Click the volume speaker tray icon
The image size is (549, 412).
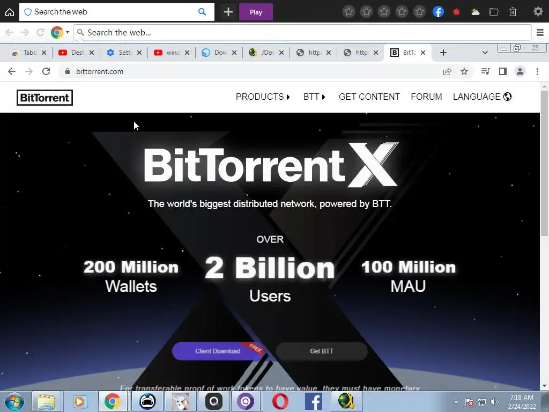[x=494, y=402]
